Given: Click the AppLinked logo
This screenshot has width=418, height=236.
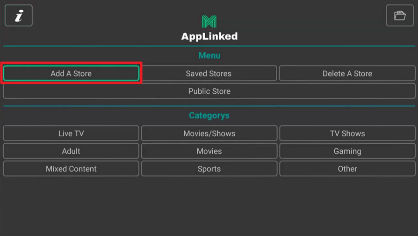Looking at the screenshot, I should pyautogui.click(x=209, y=22).
